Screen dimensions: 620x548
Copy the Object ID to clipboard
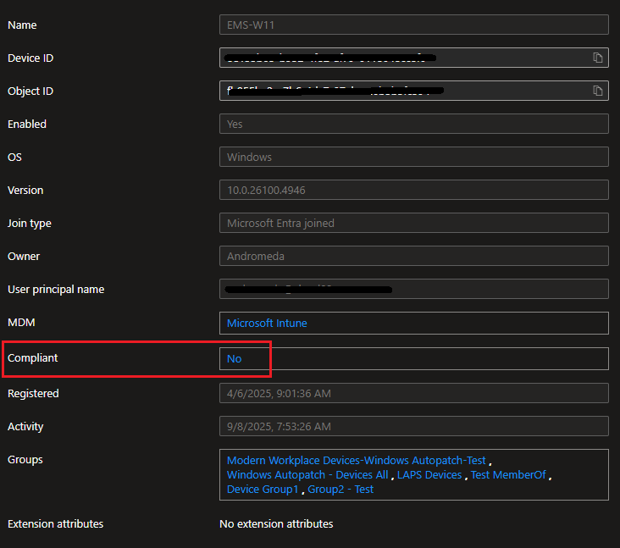tap(598, 91)
